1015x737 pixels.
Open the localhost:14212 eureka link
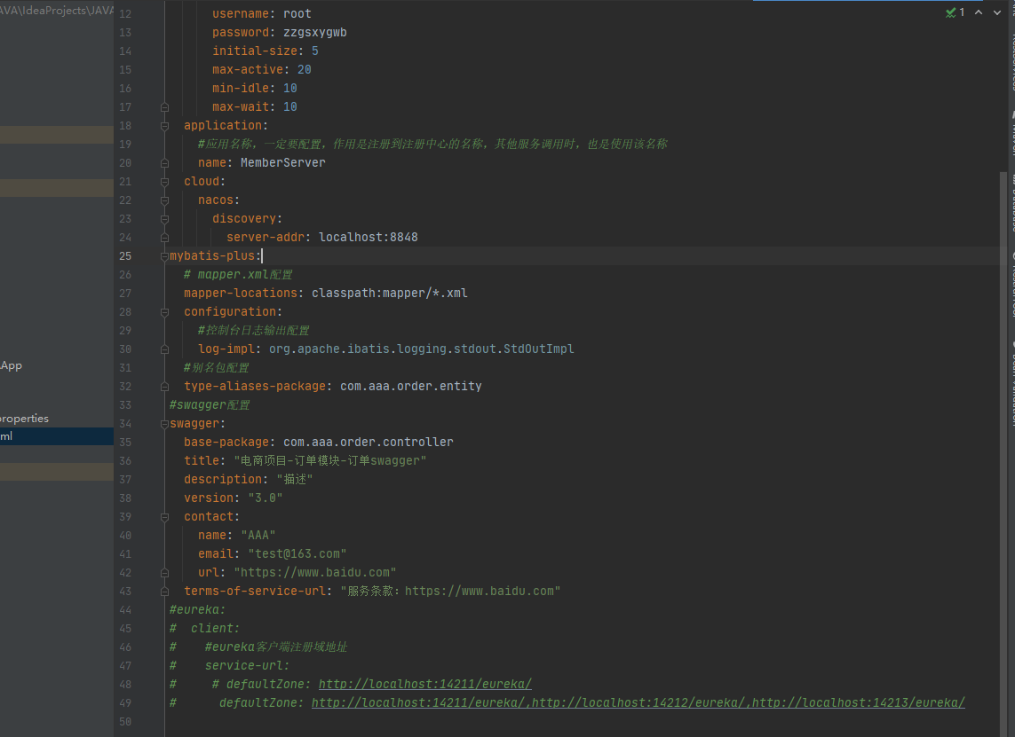pyautogui.click(x=638, y=702)
